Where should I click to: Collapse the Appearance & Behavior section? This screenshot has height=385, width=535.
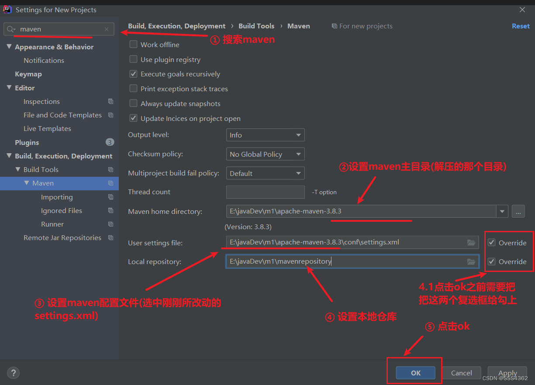point(10,47)
